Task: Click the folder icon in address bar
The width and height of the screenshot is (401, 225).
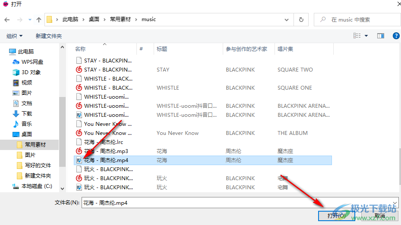Action: (x=50, y=19)
